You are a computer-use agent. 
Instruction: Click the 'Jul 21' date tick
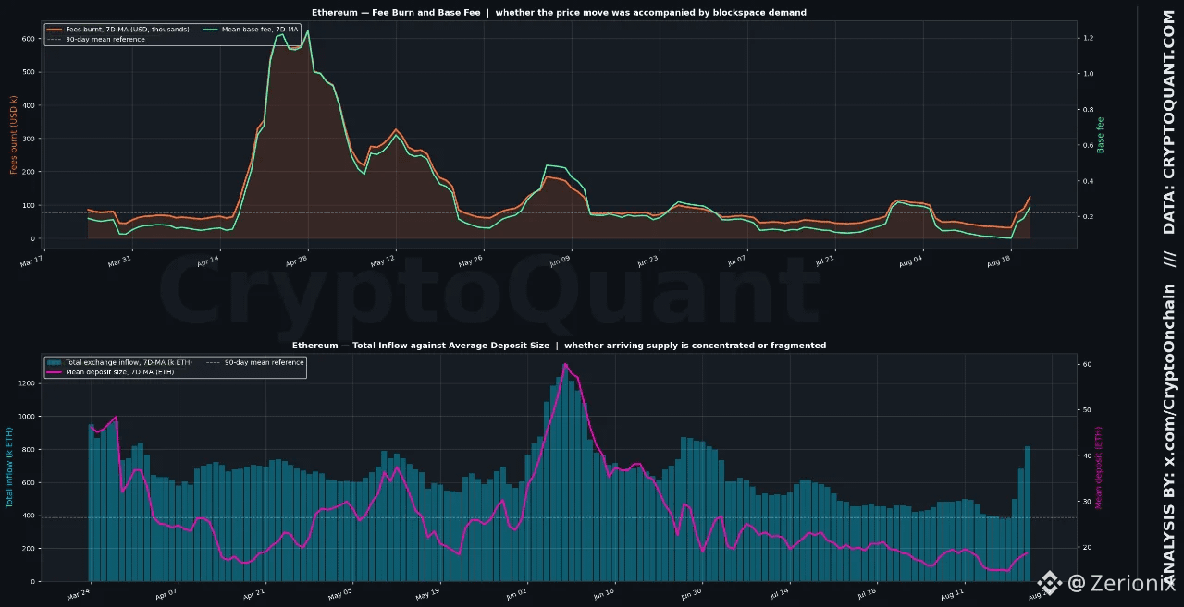pos(824,262)
